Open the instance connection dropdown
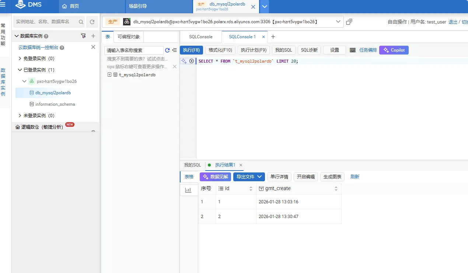Screen dimensions: 468x273 338,22
